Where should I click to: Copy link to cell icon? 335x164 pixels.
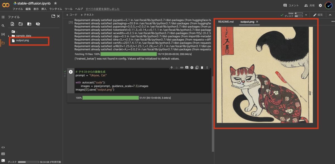pyautogui.click(x=181, y=67)
